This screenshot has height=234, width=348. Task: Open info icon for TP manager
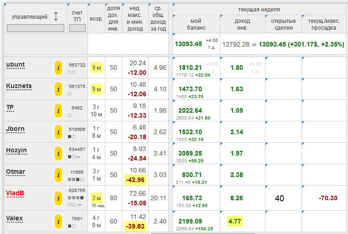click(x=58, y=110)
